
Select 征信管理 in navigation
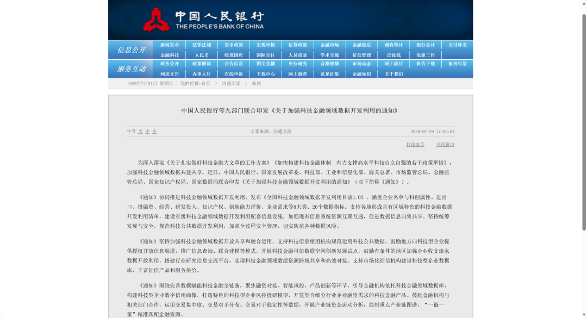pyautogui.click(x=361, y=55)
